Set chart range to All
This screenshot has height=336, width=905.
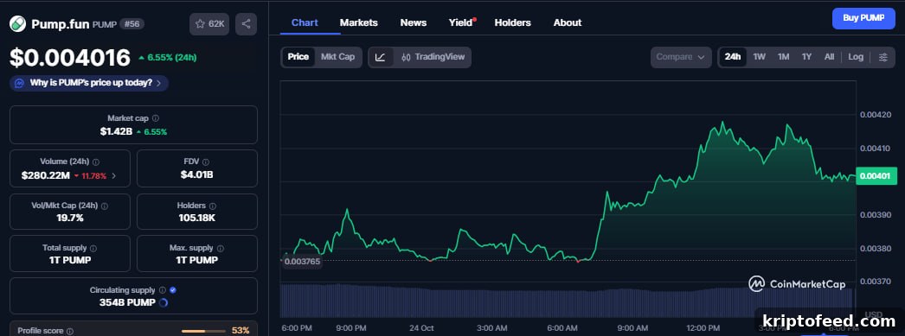[x=829, y=57]
